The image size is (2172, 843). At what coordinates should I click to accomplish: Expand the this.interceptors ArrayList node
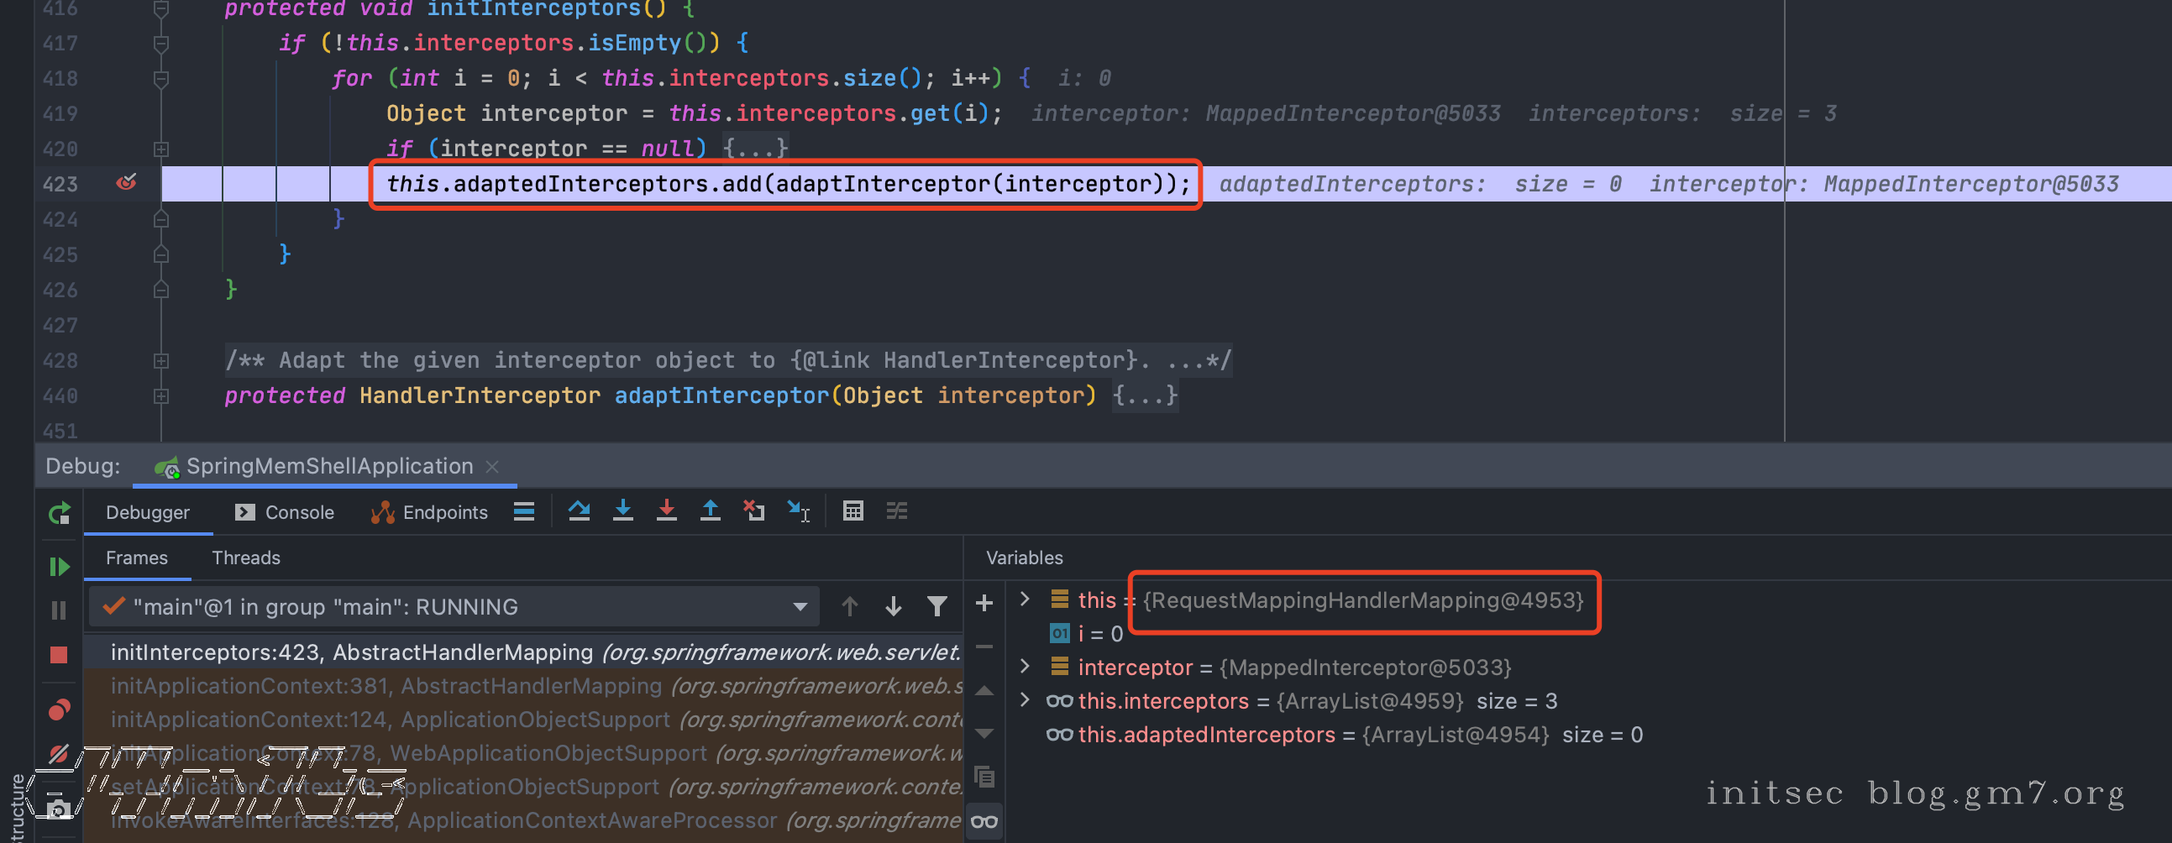[1025, 700]
